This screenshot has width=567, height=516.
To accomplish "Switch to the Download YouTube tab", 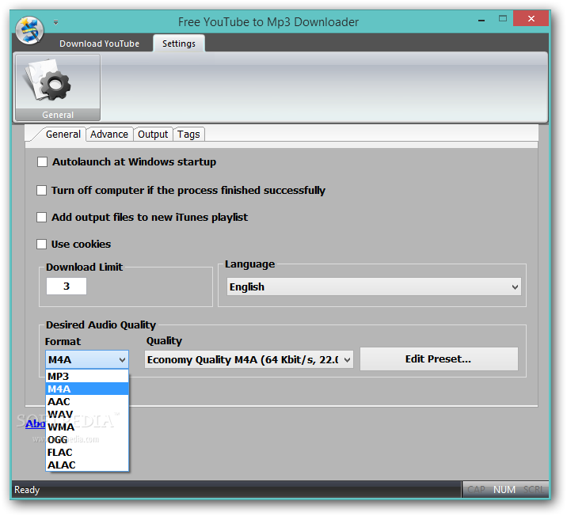I will click(100, 44).
